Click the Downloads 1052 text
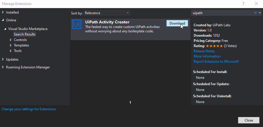Image resolution: width=263 pixels, height=127 pixels. 207,36
